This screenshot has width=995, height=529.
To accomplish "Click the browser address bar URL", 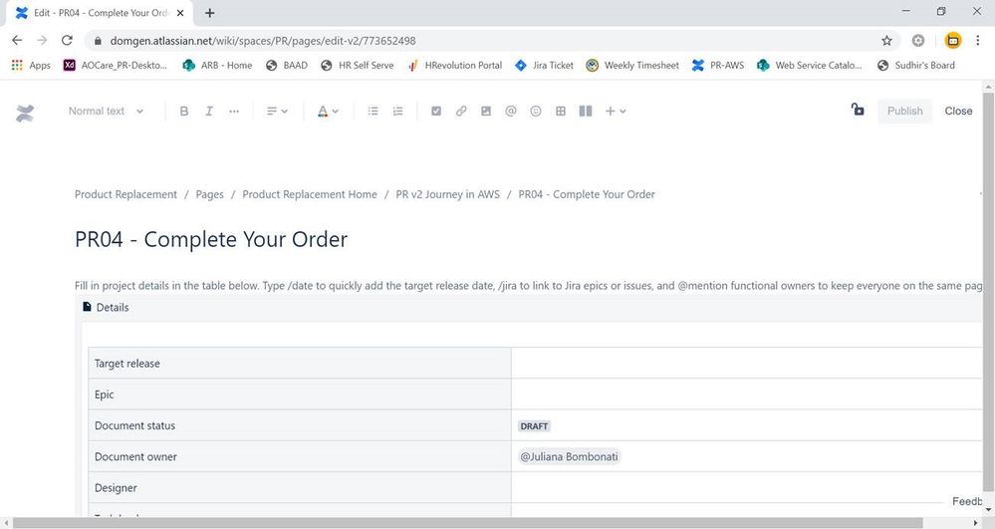I will click(263, 41).
